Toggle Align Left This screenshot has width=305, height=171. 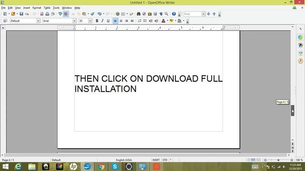click(x=115, y=21)
